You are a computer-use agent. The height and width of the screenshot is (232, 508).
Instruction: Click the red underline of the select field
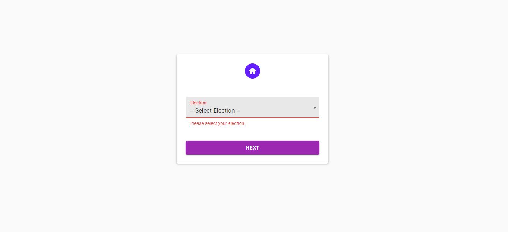(x=252, y=118)
